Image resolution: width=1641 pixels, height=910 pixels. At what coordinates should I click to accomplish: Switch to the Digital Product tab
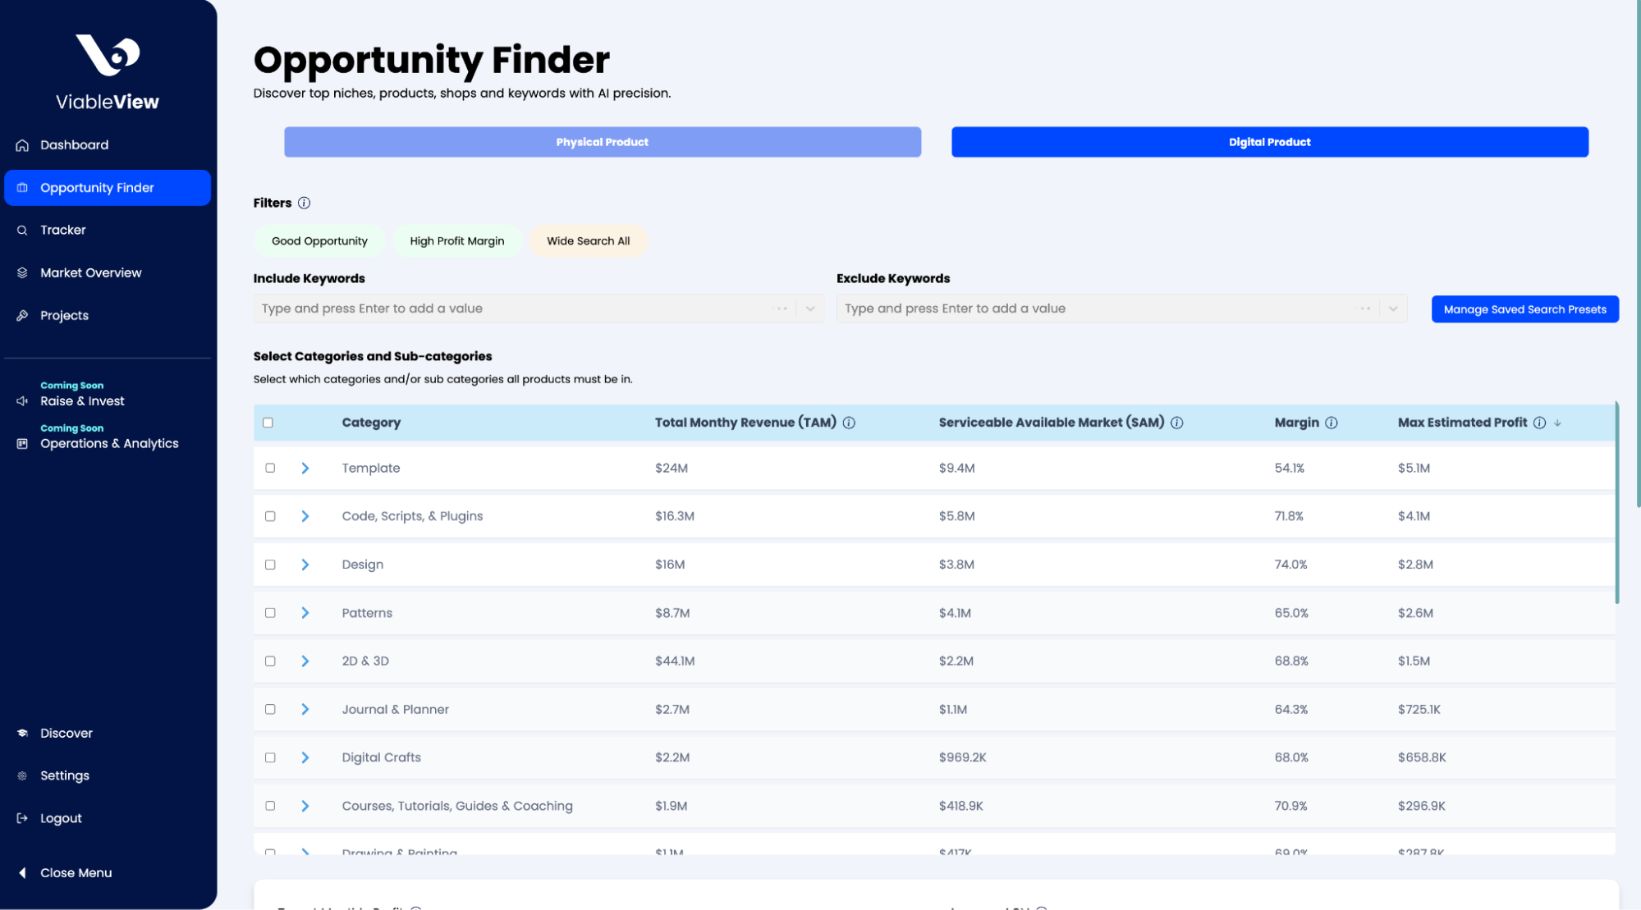tap(1269, 141)
